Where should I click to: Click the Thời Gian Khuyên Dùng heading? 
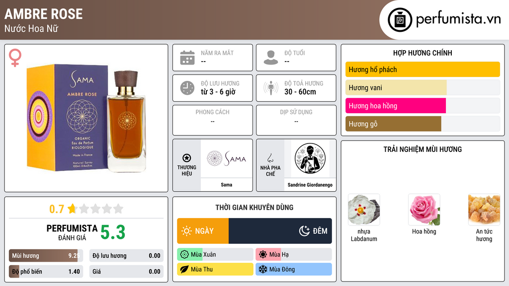pos(254,208)
